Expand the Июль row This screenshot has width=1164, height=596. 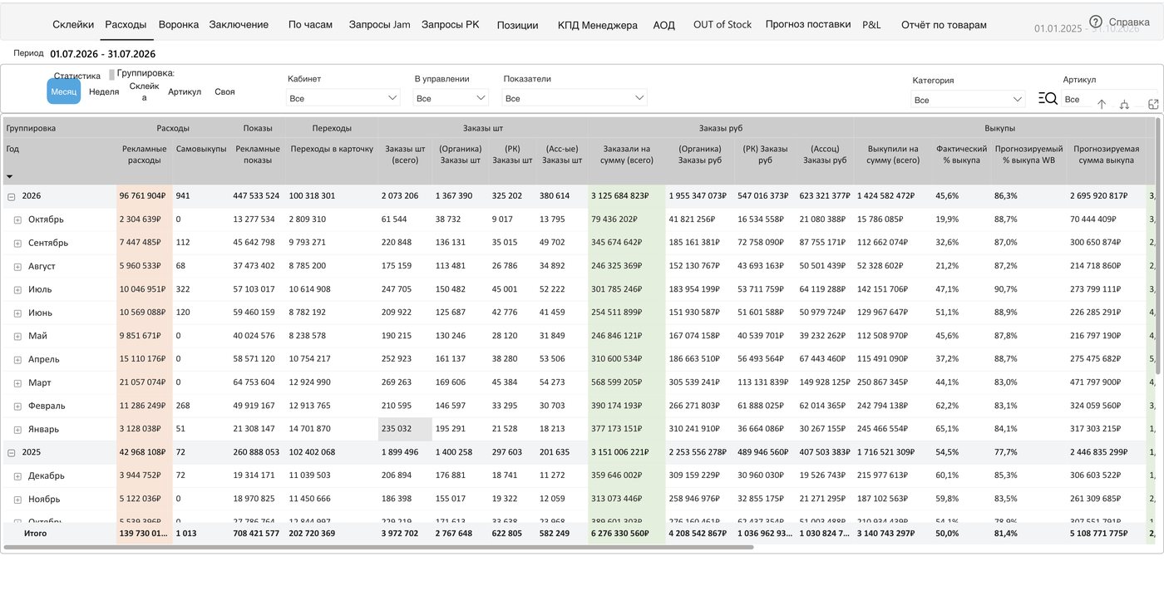point(17,290)
